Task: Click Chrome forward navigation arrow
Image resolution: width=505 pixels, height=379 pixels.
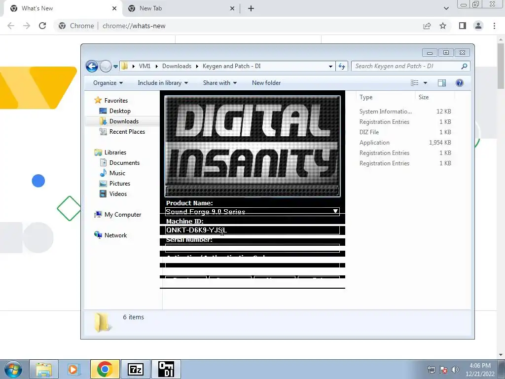Action: pyautogui.click(x=27, y=26)
